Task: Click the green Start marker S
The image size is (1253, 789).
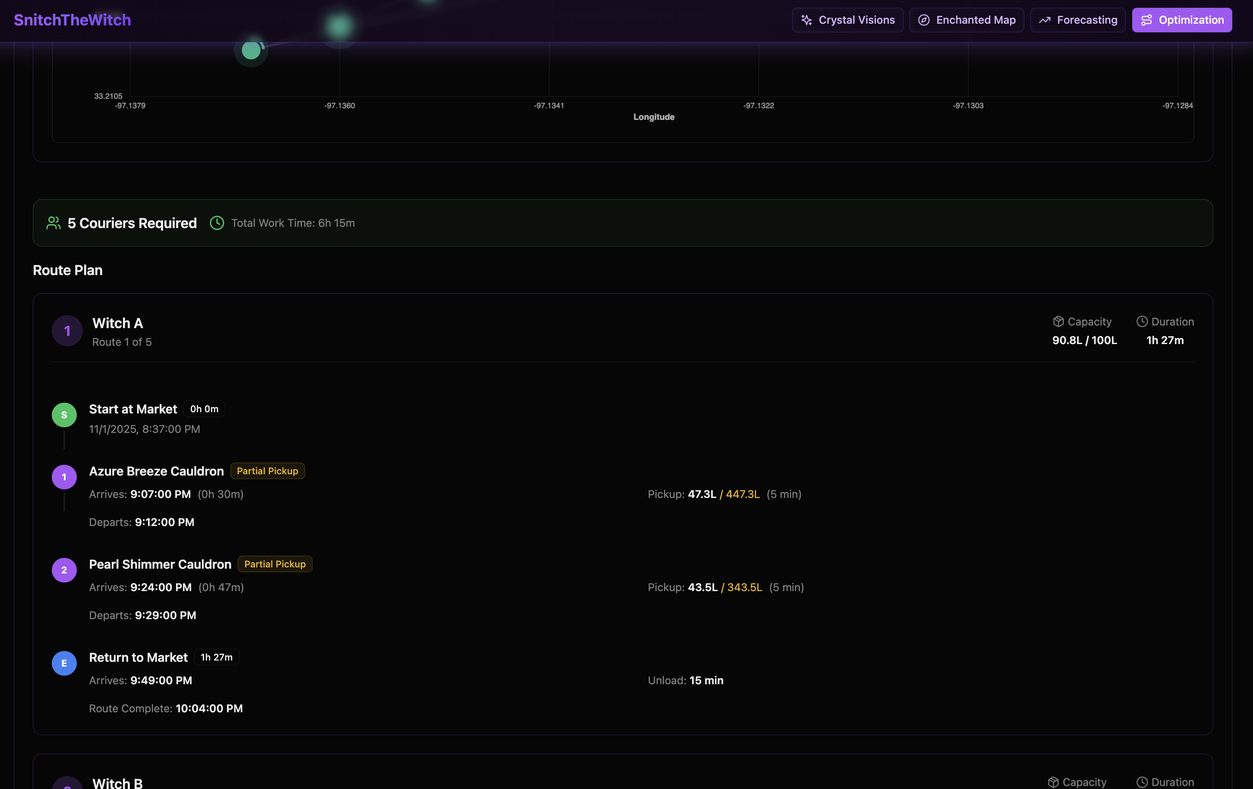Action: [64, 415]
